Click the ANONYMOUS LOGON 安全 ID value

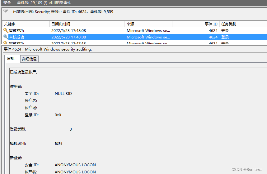click(x=75, y=165)
